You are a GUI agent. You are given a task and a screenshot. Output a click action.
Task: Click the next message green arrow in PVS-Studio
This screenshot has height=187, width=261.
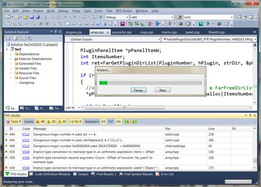point(134,122)
